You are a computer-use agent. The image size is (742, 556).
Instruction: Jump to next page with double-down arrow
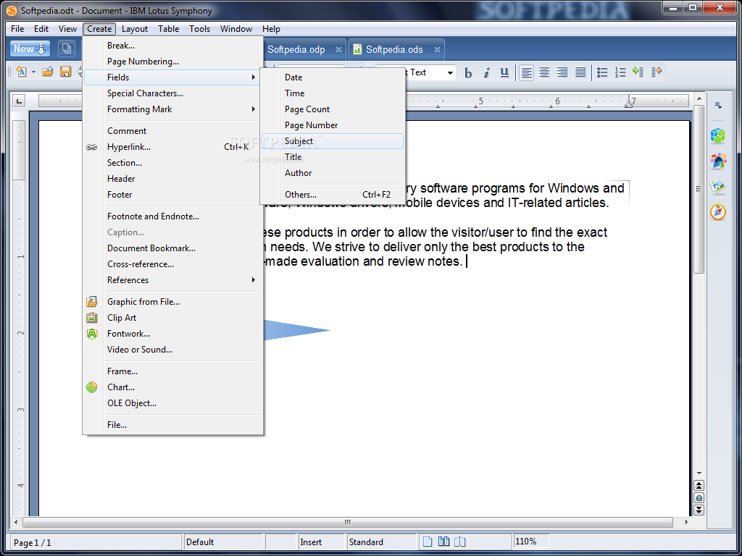[x=699, y=510]
